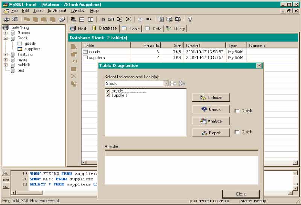Expand the mysql database node

[6, 60]
